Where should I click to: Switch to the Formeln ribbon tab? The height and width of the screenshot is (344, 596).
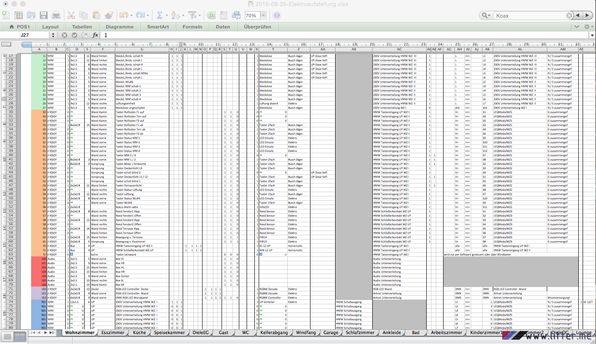pyautogui.click(x=192, y=26)
